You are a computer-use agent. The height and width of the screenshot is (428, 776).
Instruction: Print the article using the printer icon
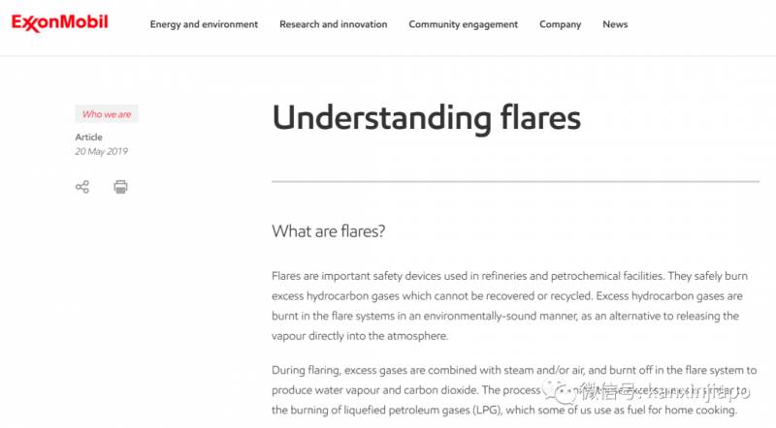pyautogui.click(x=120, y=187)
